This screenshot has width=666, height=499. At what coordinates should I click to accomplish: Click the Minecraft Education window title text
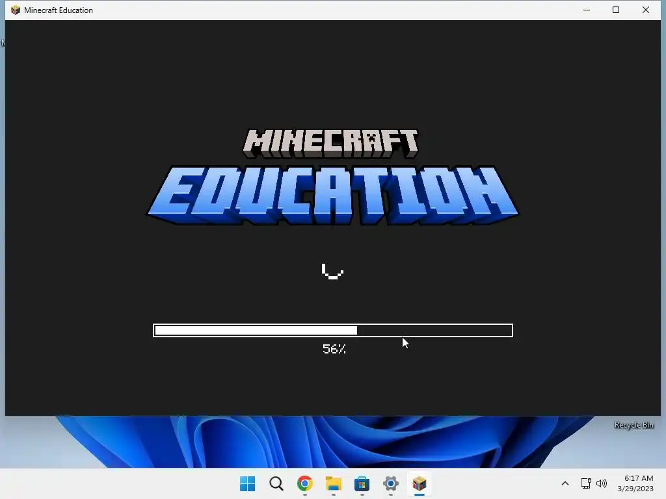point(59,10)
